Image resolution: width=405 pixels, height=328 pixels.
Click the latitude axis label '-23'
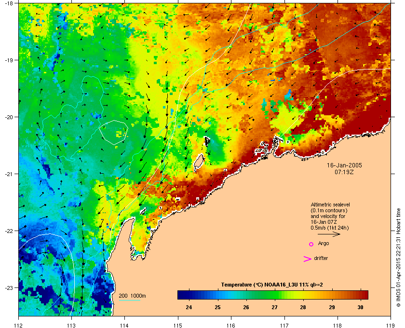pos(9,287)
